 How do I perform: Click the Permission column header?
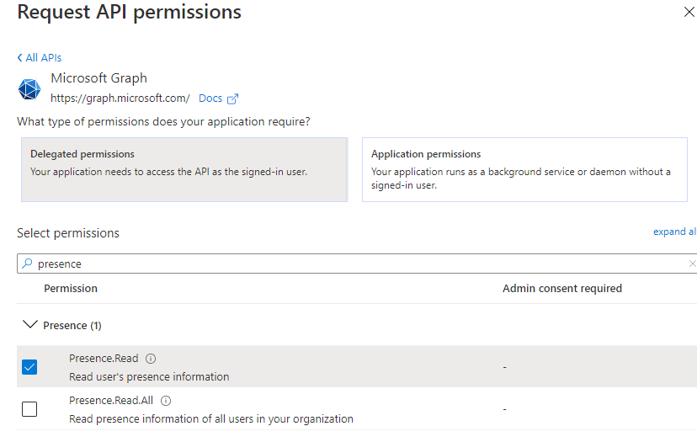pos(71,289)
